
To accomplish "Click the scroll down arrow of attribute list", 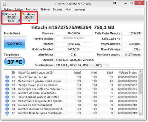I will tap(140, 114).
